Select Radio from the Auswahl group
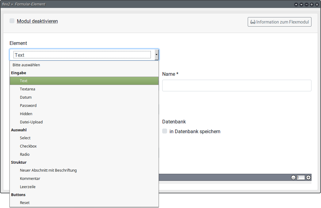321x208 pixels. (25, 155)
